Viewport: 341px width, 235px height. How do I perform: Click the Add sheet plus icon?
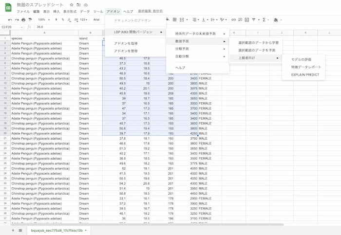13,230
